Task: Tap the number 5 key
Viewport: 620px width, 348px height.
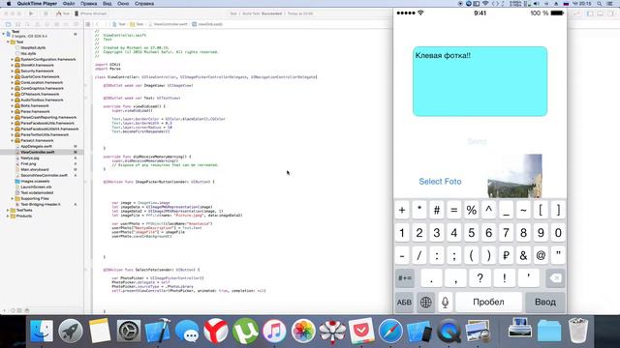Action: tap(472, 233)
